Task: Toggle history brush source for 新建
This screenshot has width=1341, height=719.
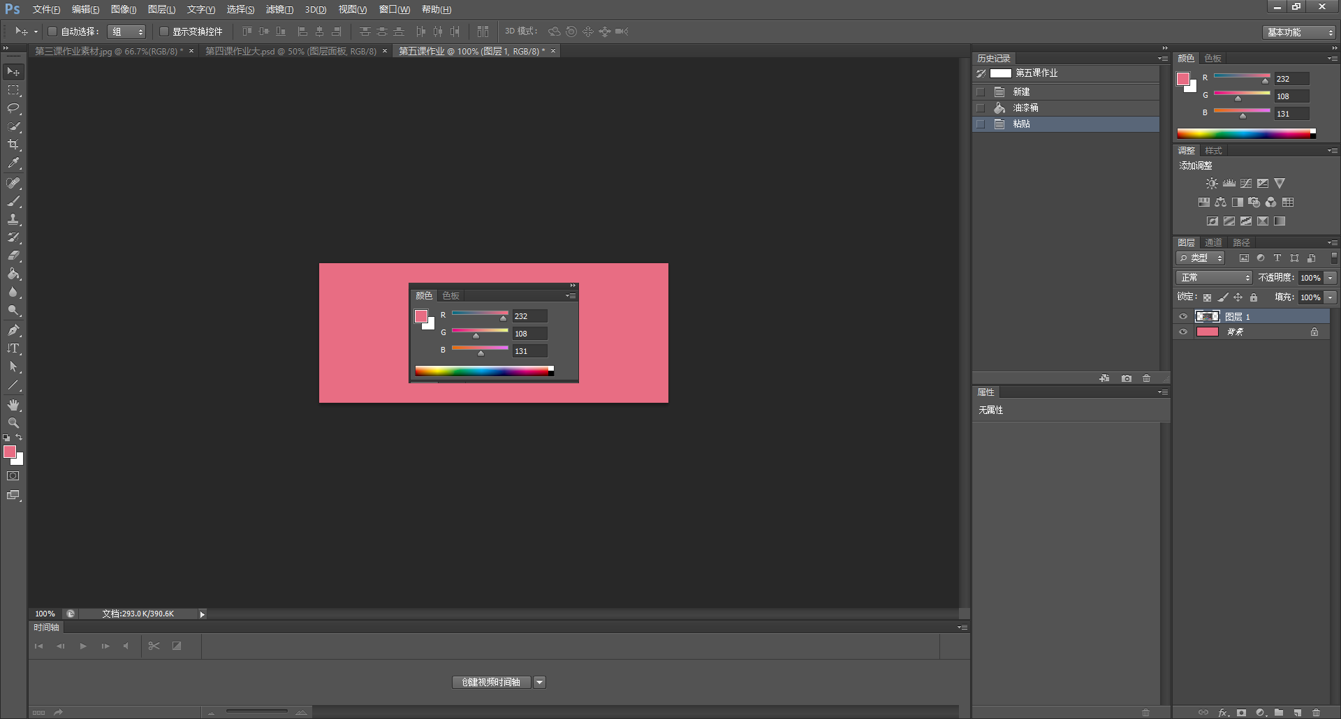Action: (x=981, y=92)
